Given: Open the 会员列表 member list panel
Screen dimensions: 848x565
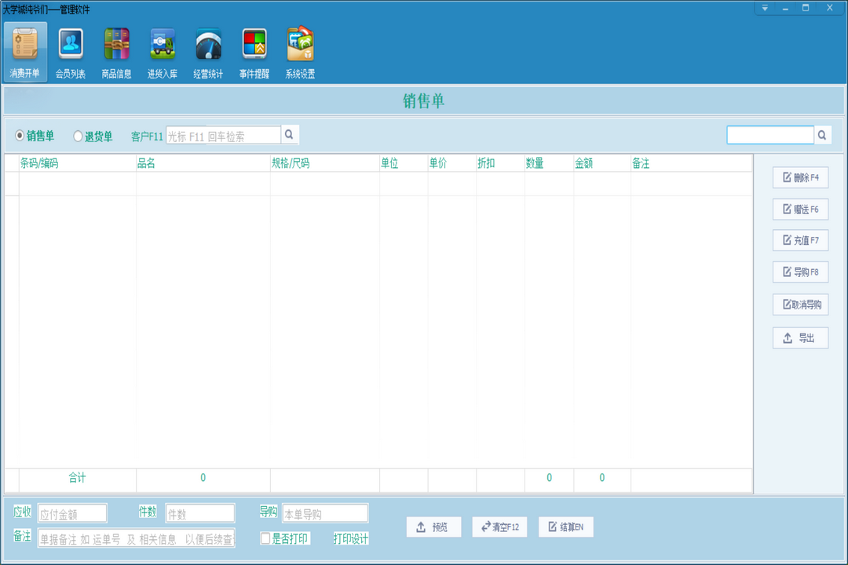Looking at the screenshot, I should (x=71, y=51).
